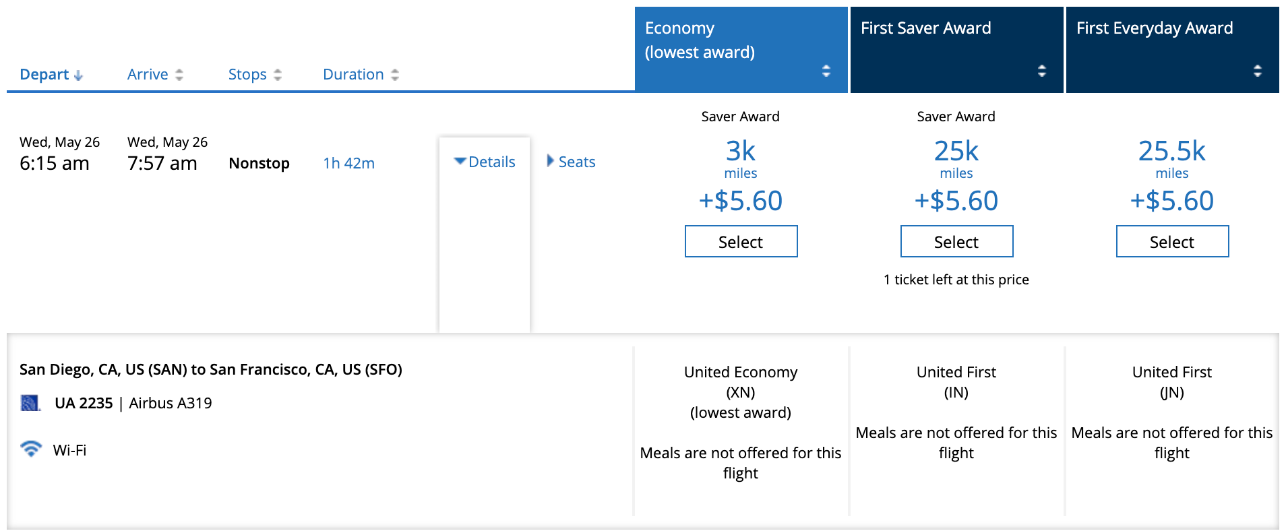Sort flights by Arrive time
The width and height of the screenshot is (1286, 531).
point(148,75)
